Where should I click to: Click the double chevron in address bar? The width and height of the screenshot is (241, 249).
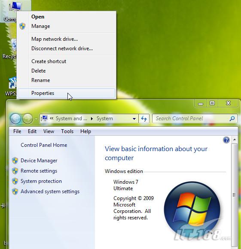(x=52, y=118)
